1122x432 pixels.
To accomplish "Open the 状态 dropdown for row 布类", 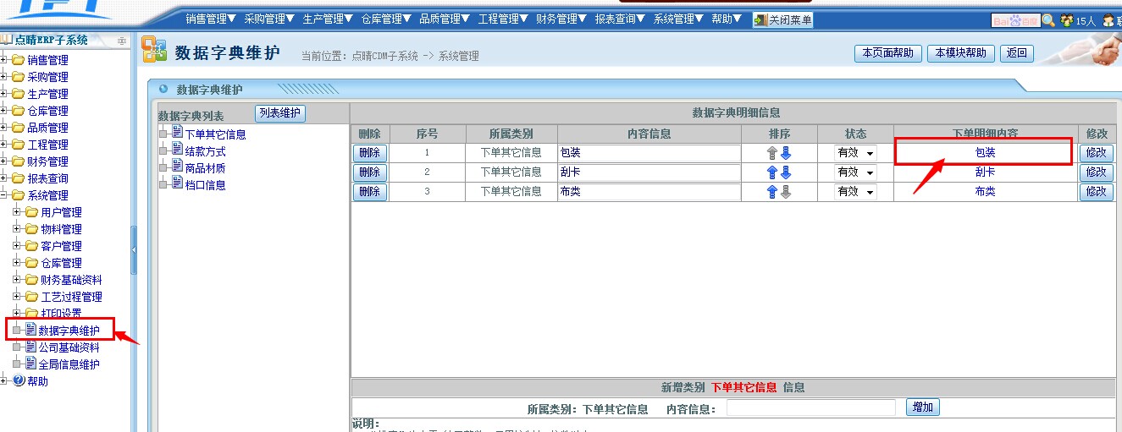I will (855, 192).
